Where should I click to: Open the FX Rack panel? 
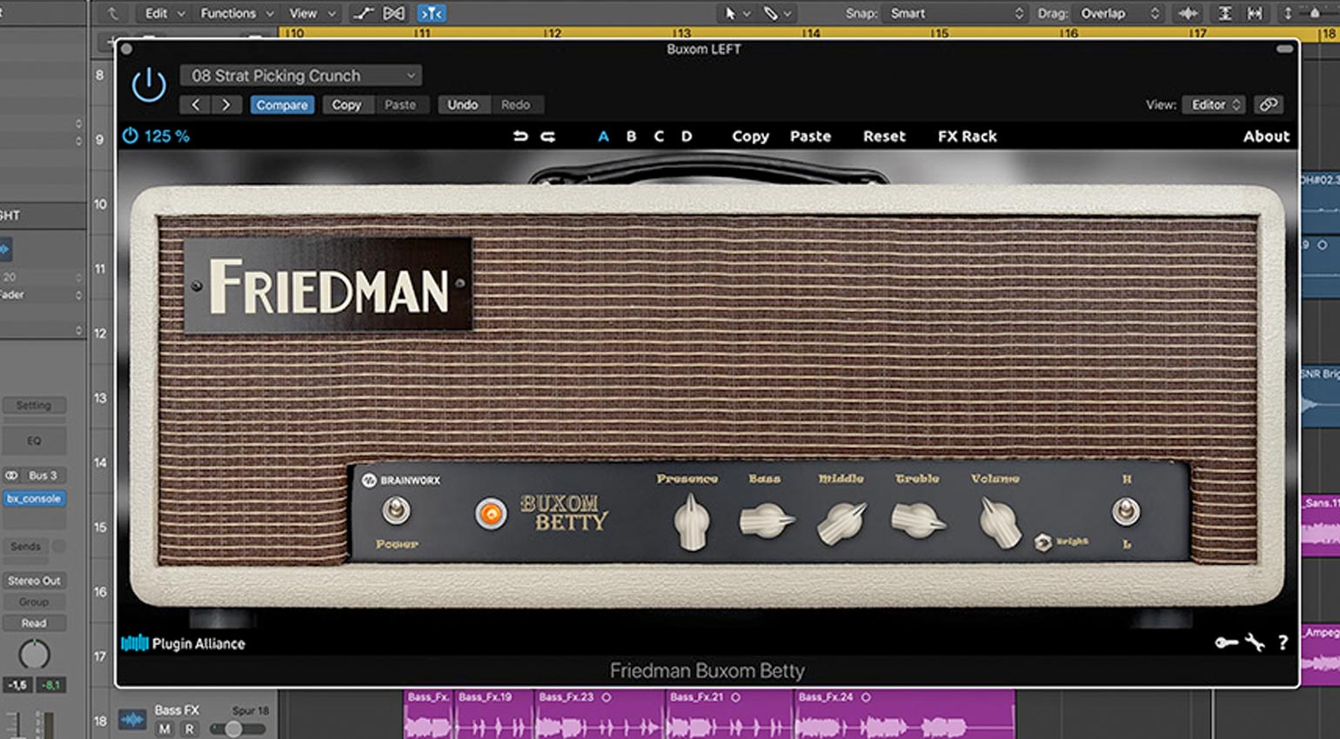(967, 136)
